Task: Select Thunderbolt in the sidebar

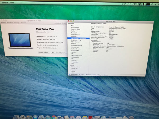Action: tap(75, 62)
